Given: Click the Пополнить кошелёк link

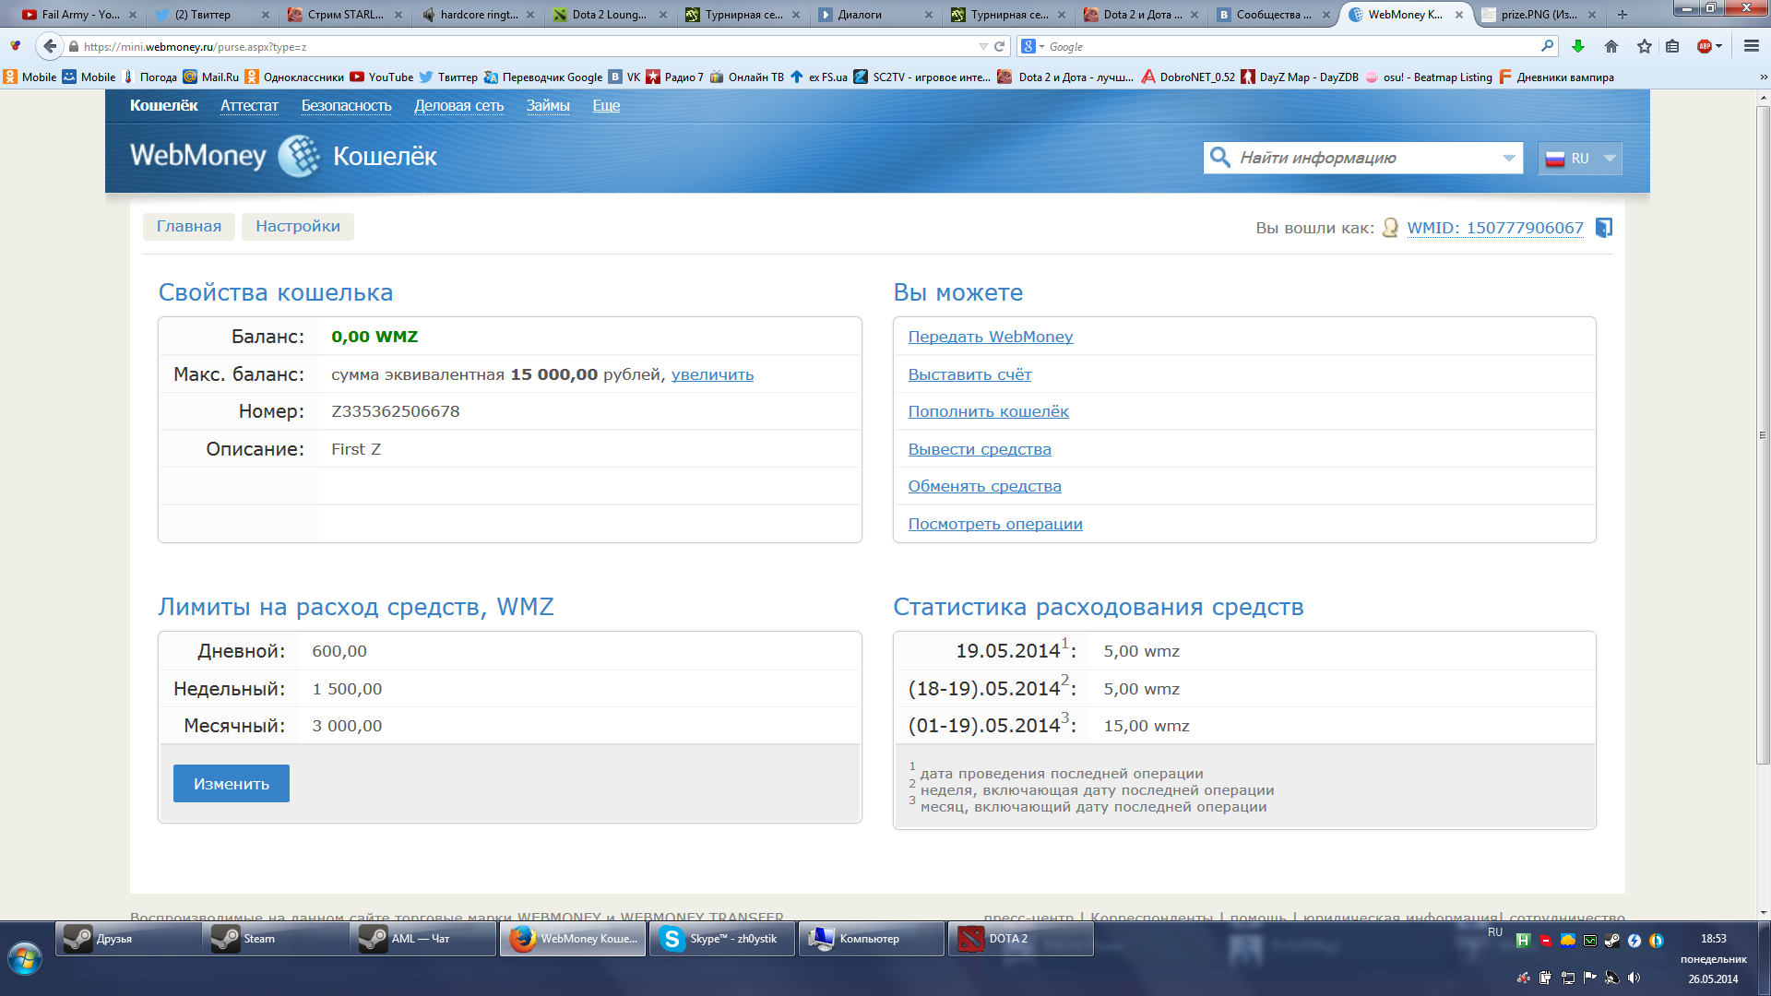Looking at the screenshot, I should (x=988, y=412).
